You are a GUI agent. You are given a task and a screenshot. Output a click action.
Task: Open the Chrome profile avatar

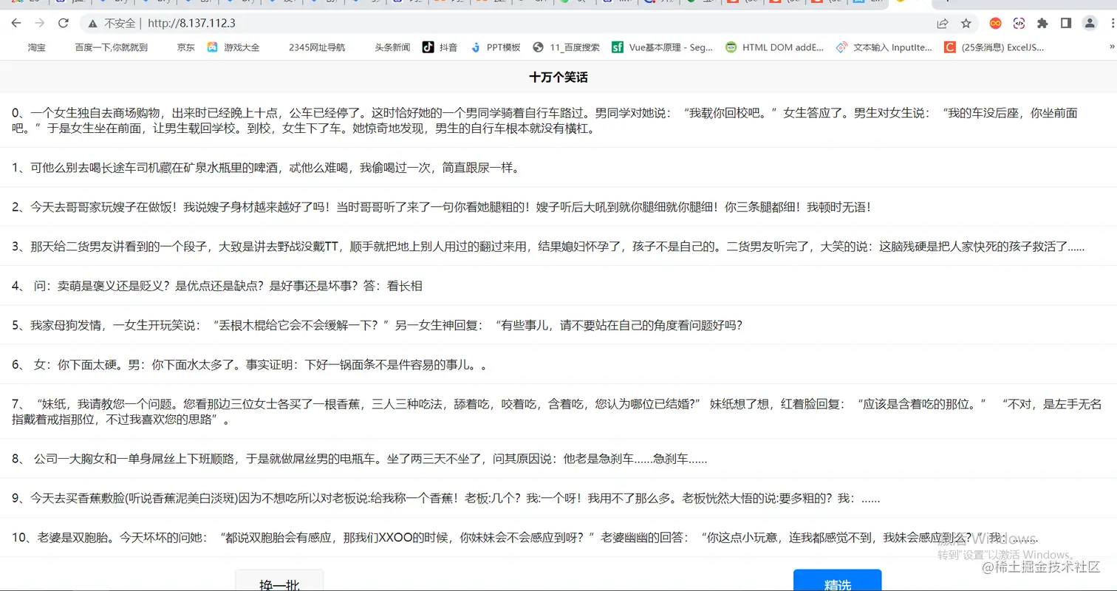[1090, 24]
